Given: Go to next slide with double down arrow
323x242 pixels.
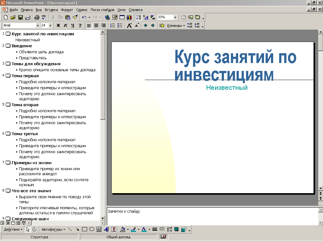Looking at the screenshot, I should tap(320, 199).
